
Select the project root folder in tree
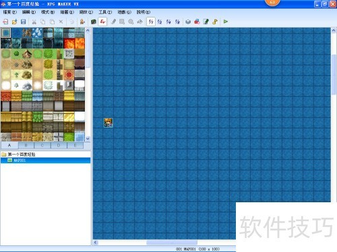[18, 155]
